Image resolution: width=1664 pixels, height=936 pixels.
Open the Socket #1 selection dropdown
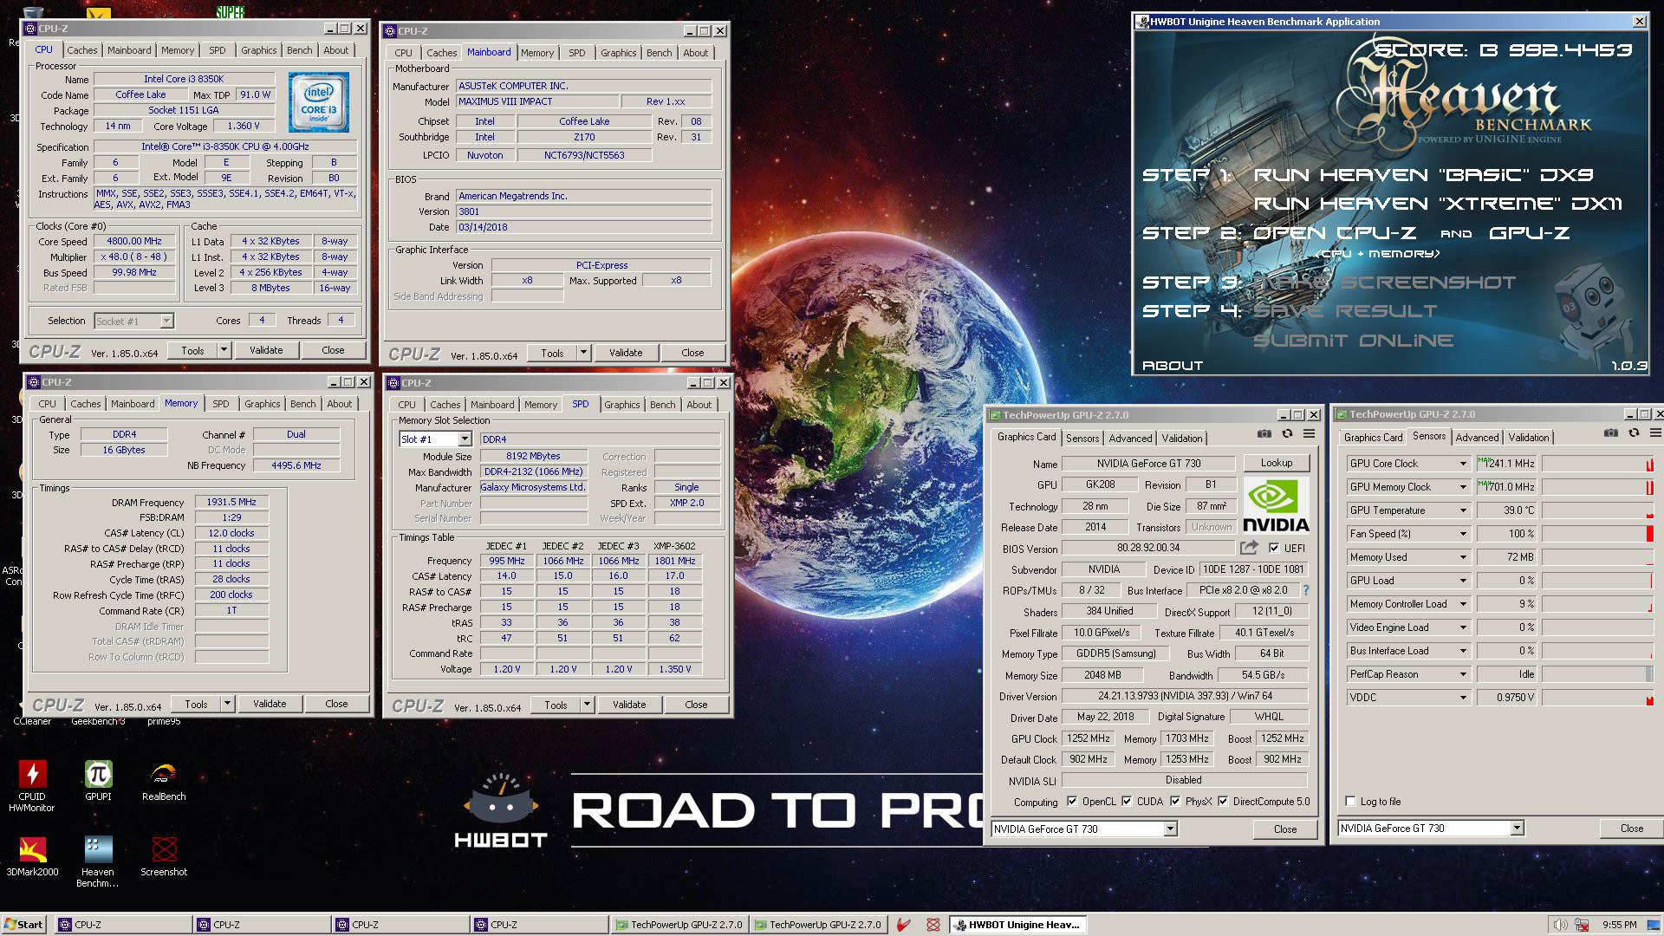(166, 322)
